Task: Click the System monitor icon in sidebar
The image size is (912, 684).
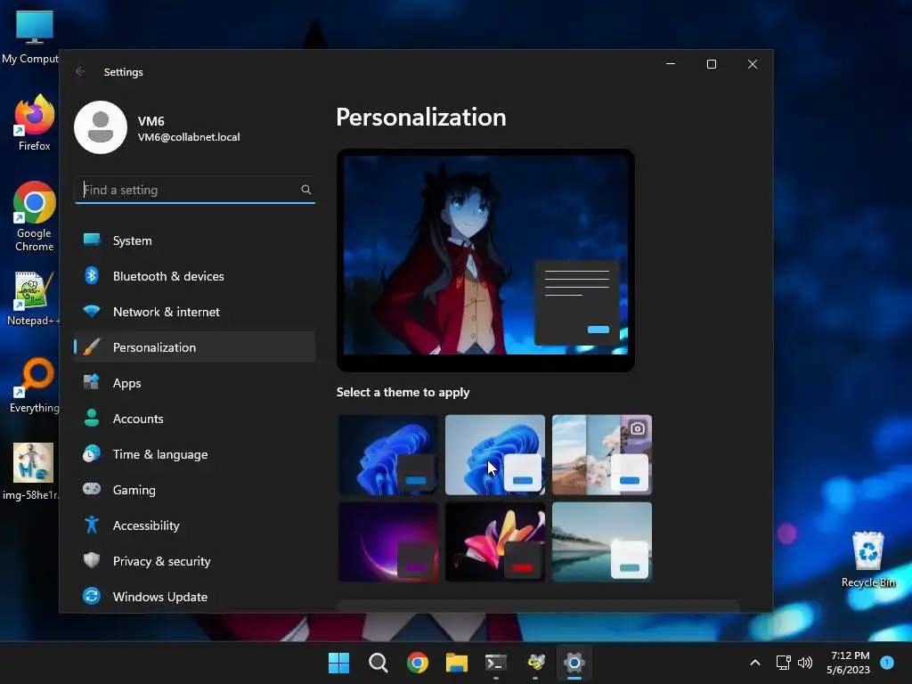Action: pos(92,240)
